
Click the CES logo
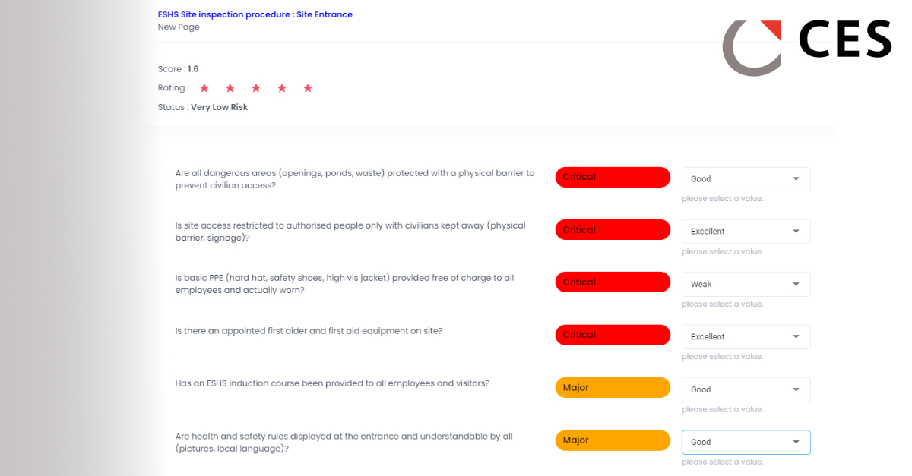(x=807, y=47)
